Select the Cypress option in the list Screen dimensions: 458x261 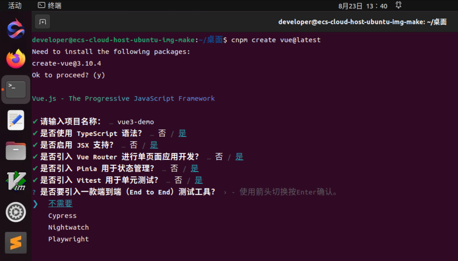click(62, 215)
